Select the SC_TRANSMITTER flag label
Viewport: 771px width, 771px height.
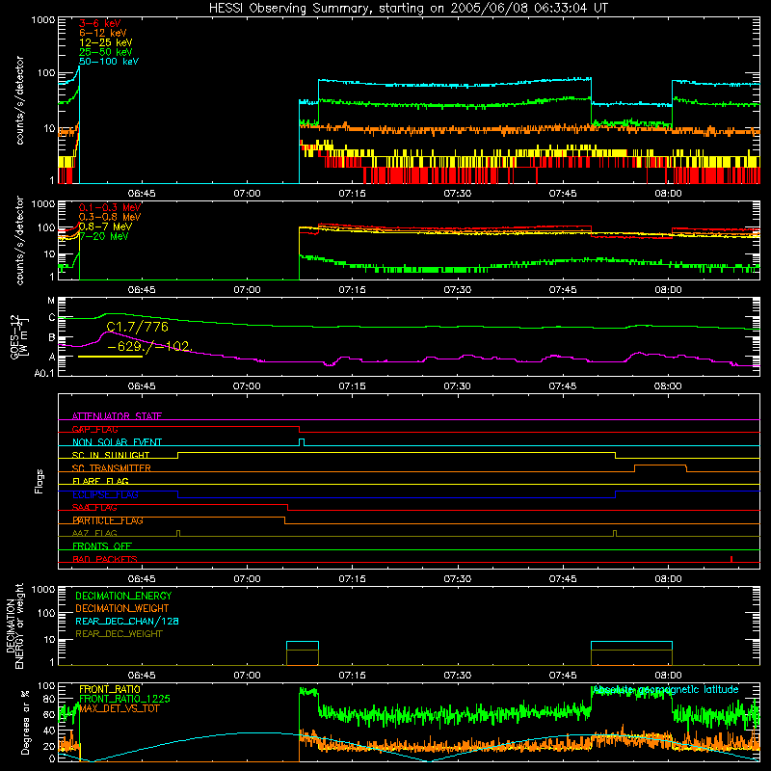coord(112,468)
